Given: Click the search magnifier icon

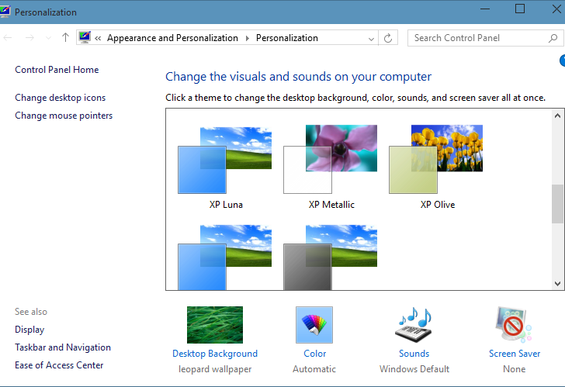Looking at the screenshot, I should click(553, 38).
